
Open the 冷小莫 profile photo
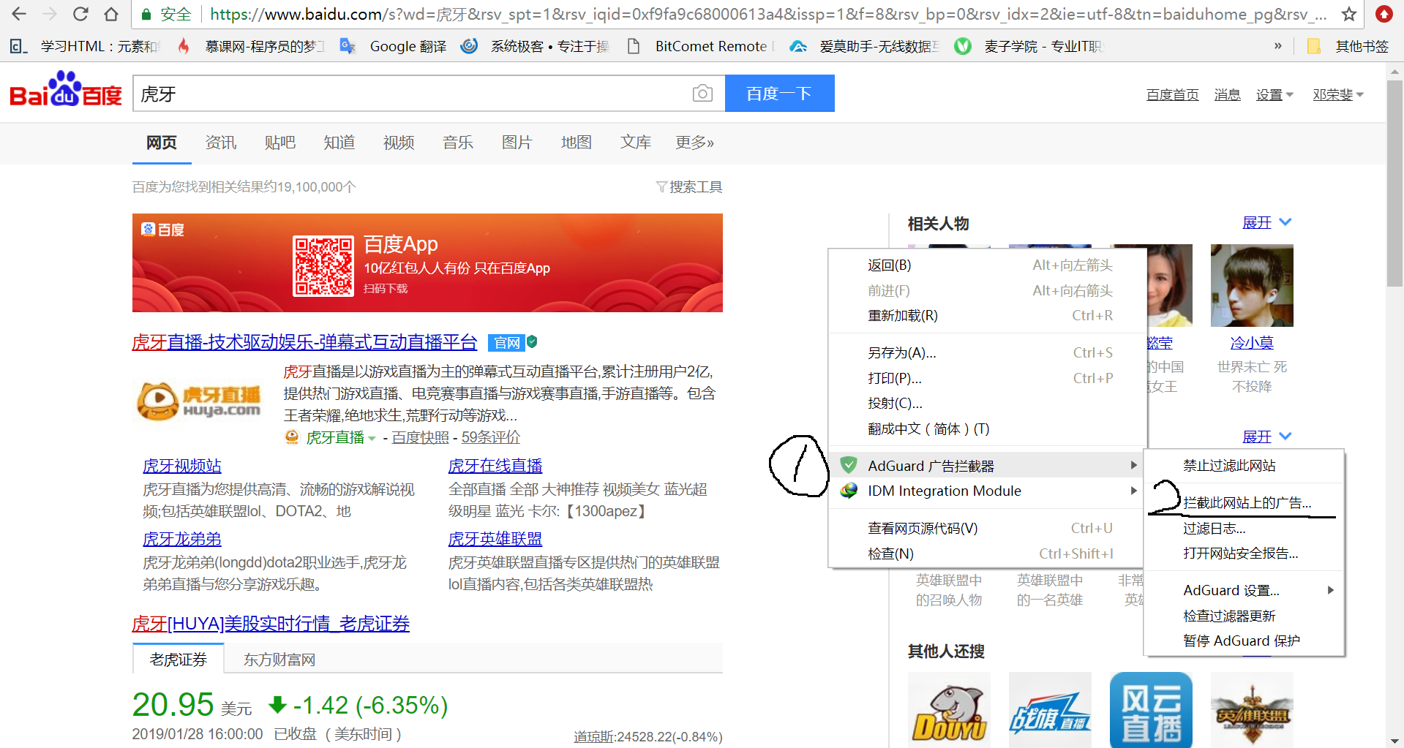[1252, 285]
